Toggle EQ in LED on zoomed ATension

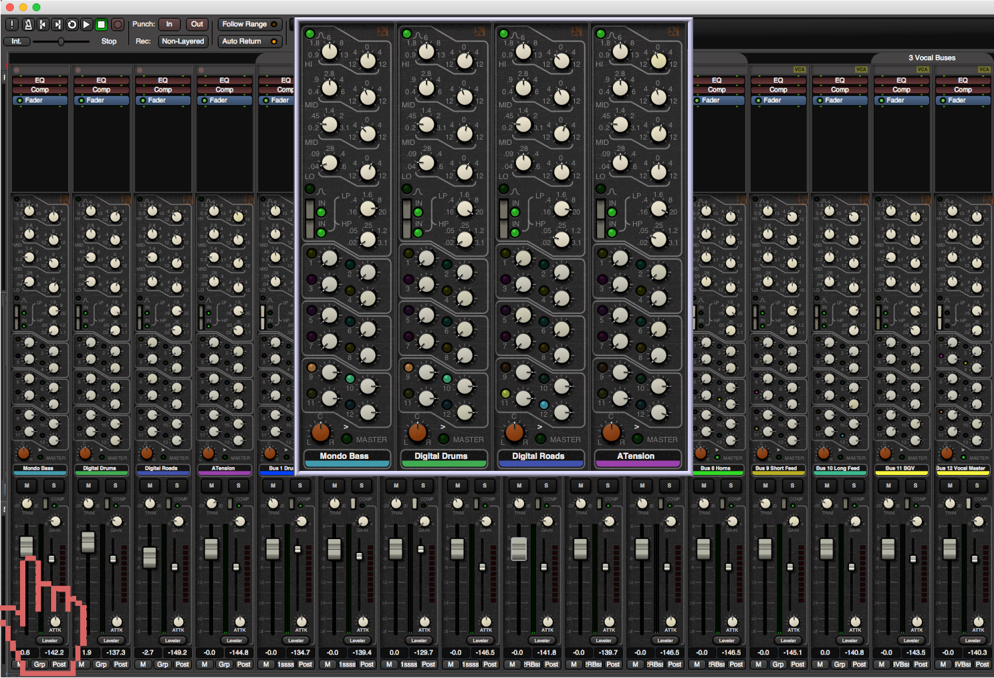(601, 33)
